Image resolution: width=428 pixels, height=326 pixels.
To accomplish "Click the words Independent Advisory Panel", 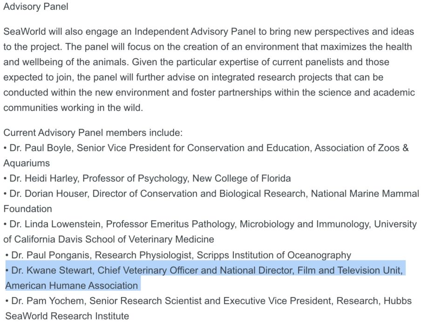I will pyautogui.click(x=195, y=31).
